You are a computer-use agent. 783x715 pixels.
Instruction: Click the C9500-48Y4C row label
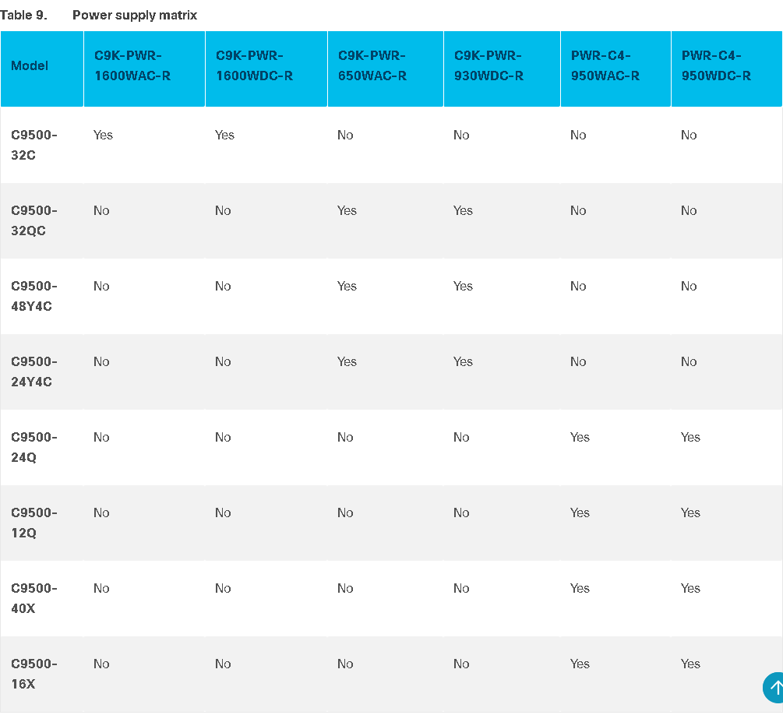34,296
